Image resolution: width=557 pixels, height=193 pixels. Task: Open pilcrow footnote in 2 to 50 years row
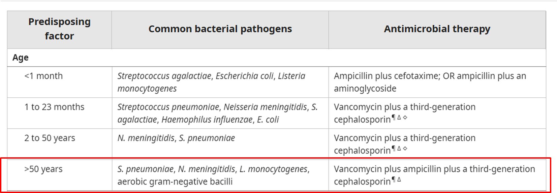[393, 149]
